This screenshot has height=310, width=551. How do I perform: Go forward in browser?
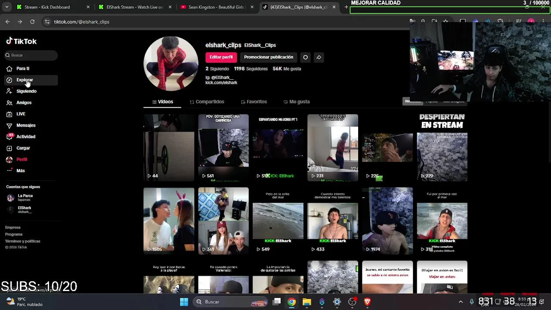point(20,22)
